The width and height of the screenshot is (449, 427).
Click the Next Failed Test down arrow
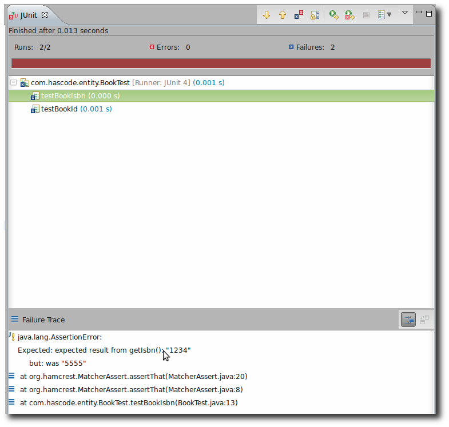(x=267, y=15)
